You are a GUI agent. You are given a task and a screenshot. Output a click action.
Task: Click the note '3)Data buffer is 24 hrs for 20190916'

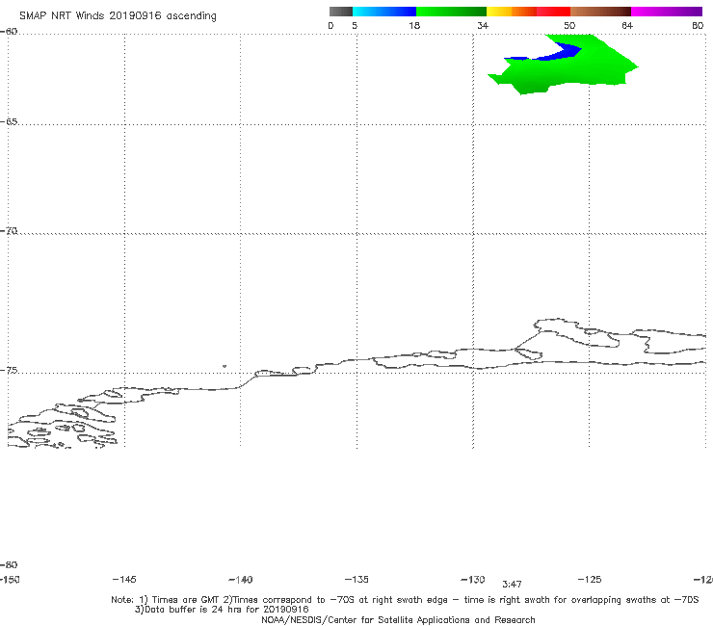[x=222, y=610]
